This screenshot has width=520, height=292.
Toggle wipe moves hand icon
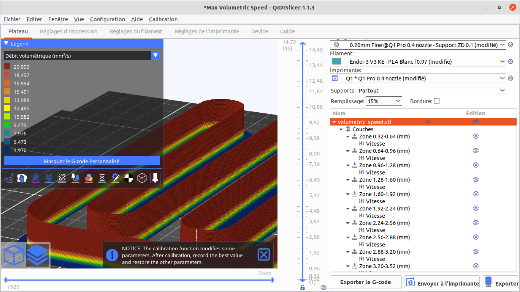coord(22,178)
